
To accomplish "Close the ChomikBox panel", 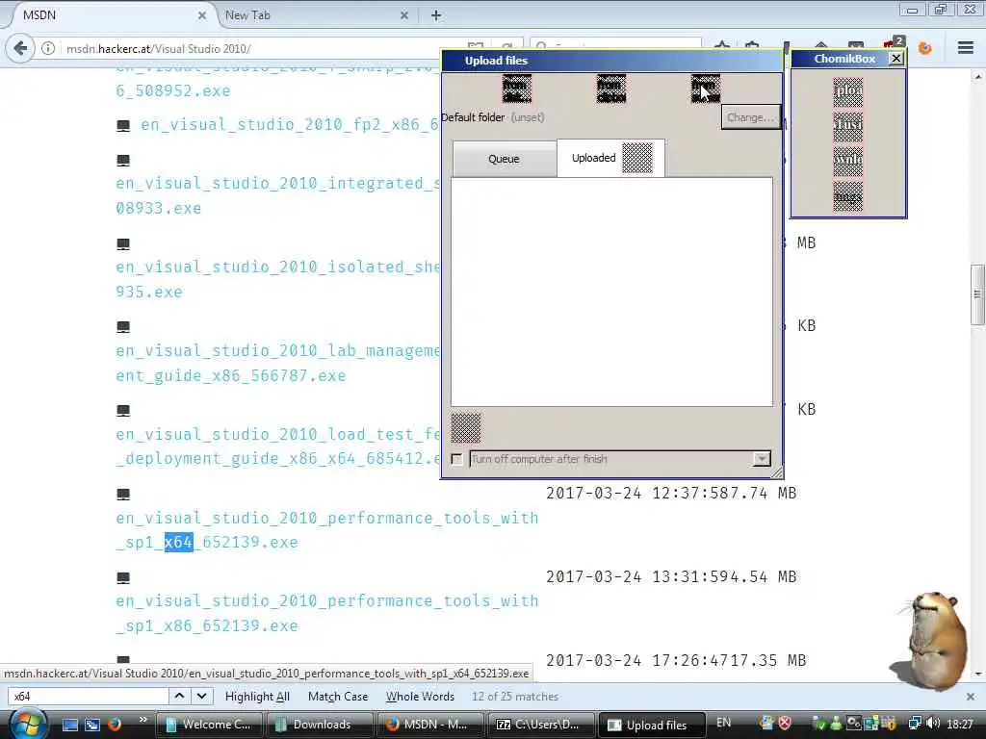I will point(896,59).
